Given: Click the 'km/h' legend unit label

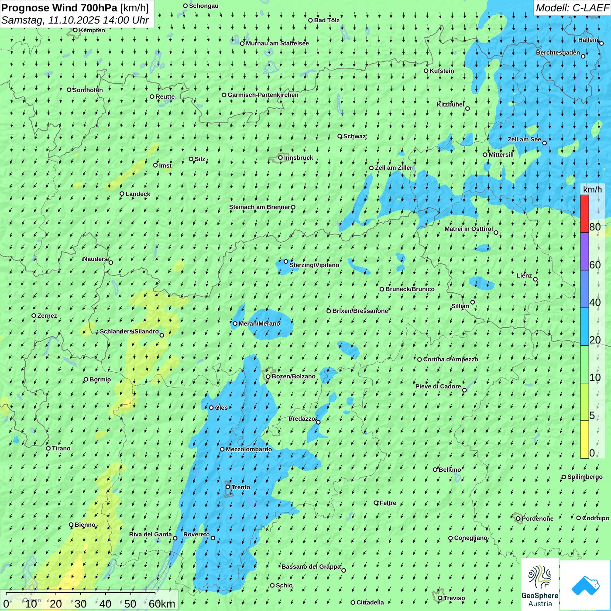Looking at the screenshot, I should (593, 189).
